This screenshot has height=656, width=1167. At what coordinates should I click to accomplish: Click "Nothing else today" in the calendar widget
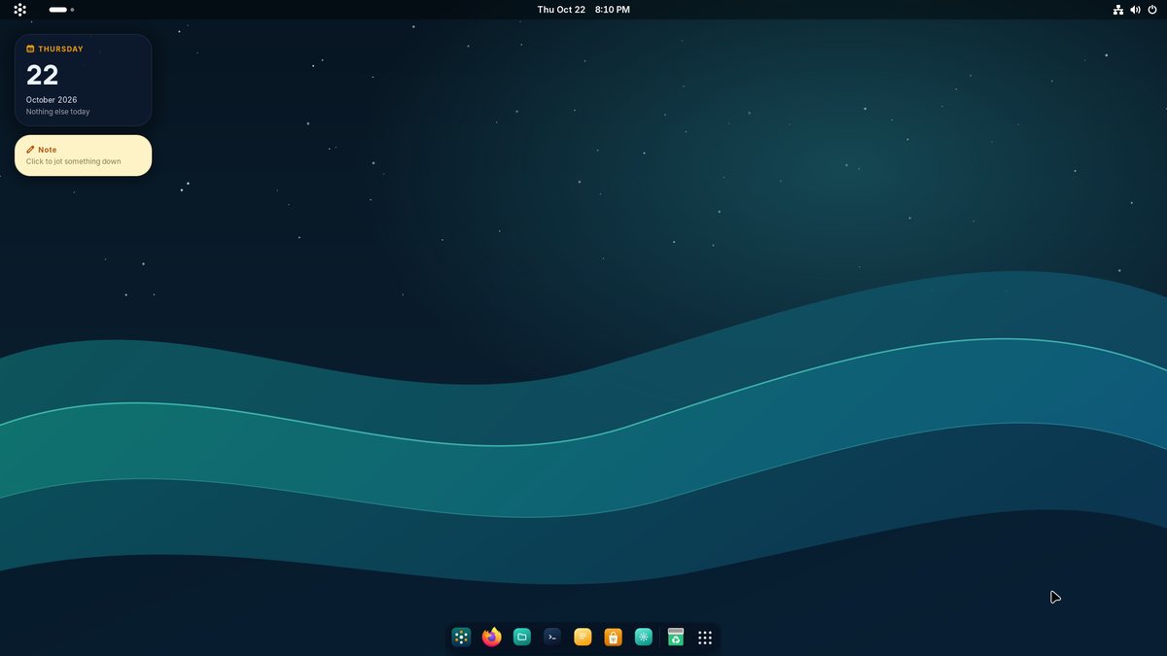[57, 112]
